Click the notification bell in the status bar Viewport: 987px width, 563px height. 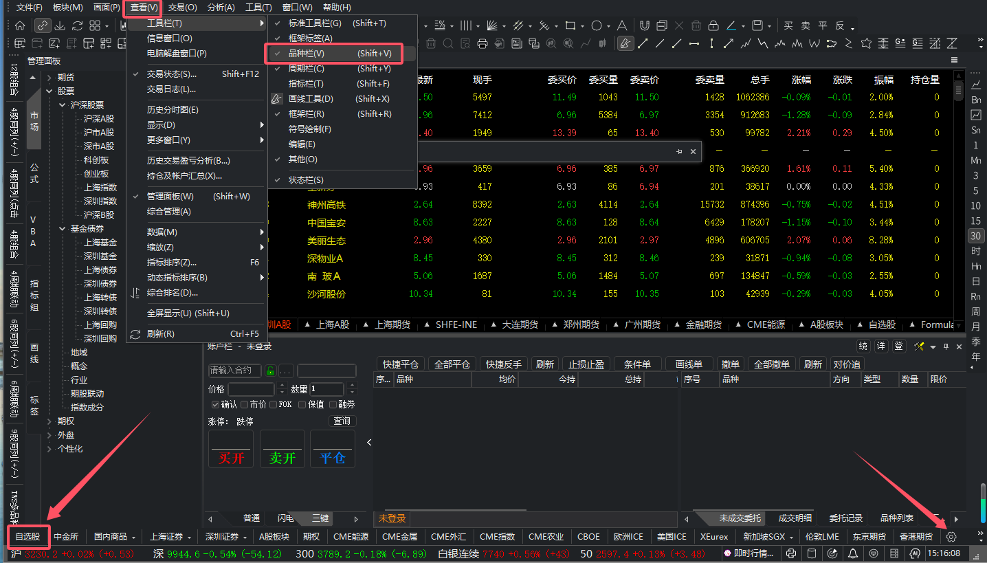[853, 553]
